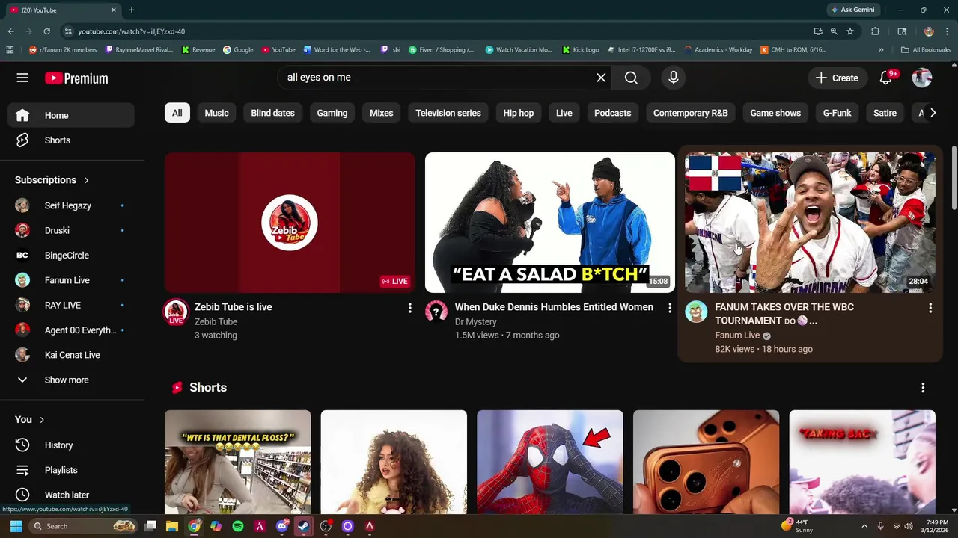Click the Dr Mystery channel avatar
The image size is (958, 538).
[x=436, y=312]
